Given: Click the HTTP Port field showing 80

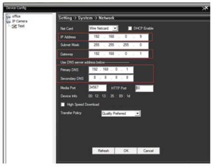Looking at the screenshot, I should click(144, 88).
